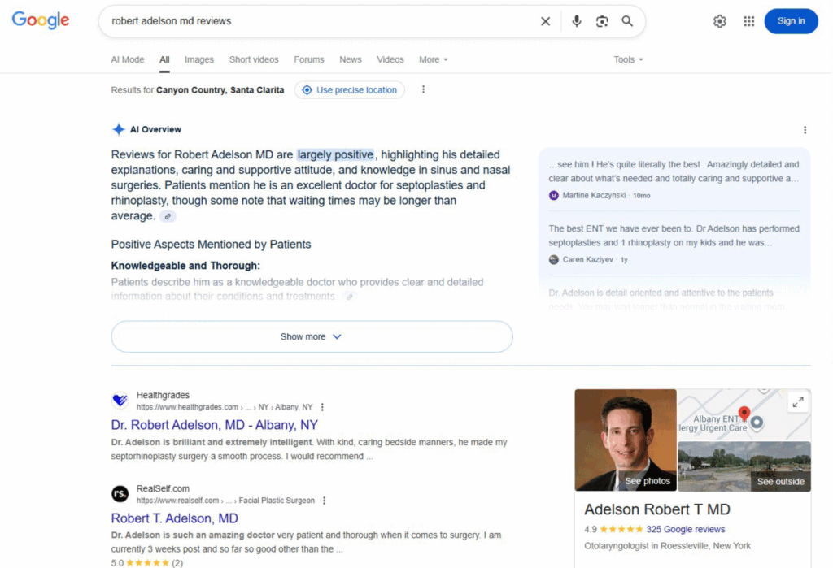The width and height of the screenshot is (833, 568).
Task: Click the See photos doctor thumbnail
Action: point(626,440)
